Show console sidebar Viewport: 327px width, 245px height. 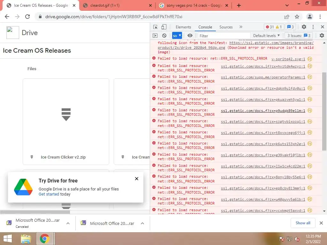point(155,36)
